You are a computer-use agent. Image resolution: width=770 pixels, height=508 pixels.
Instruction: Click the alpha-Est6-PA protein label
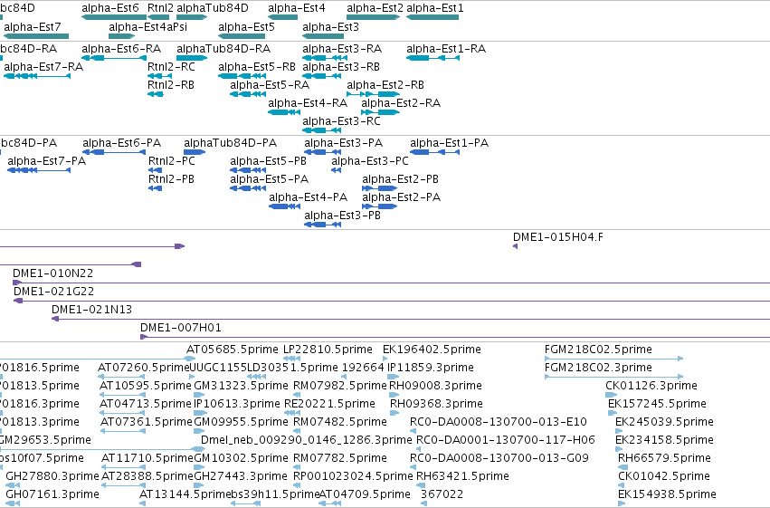click(122, 143)
